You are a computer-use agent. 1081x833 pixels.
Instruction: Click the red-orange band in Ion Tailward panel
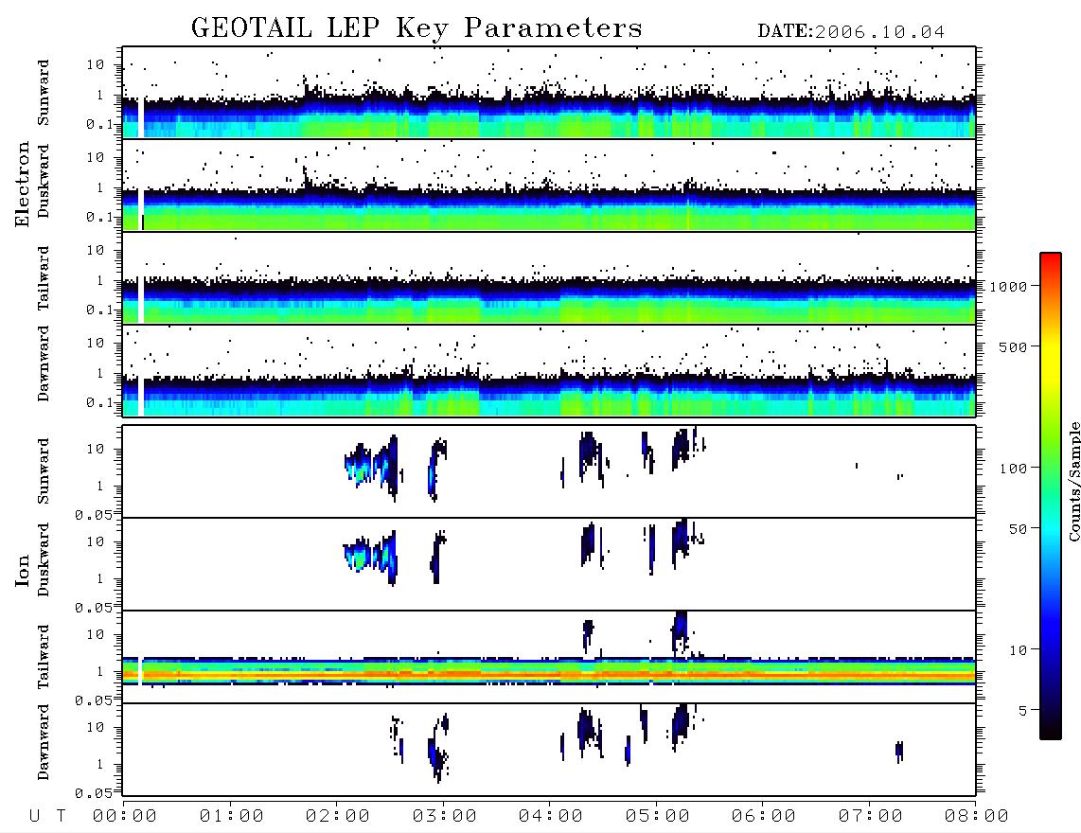tap(549, 674)
